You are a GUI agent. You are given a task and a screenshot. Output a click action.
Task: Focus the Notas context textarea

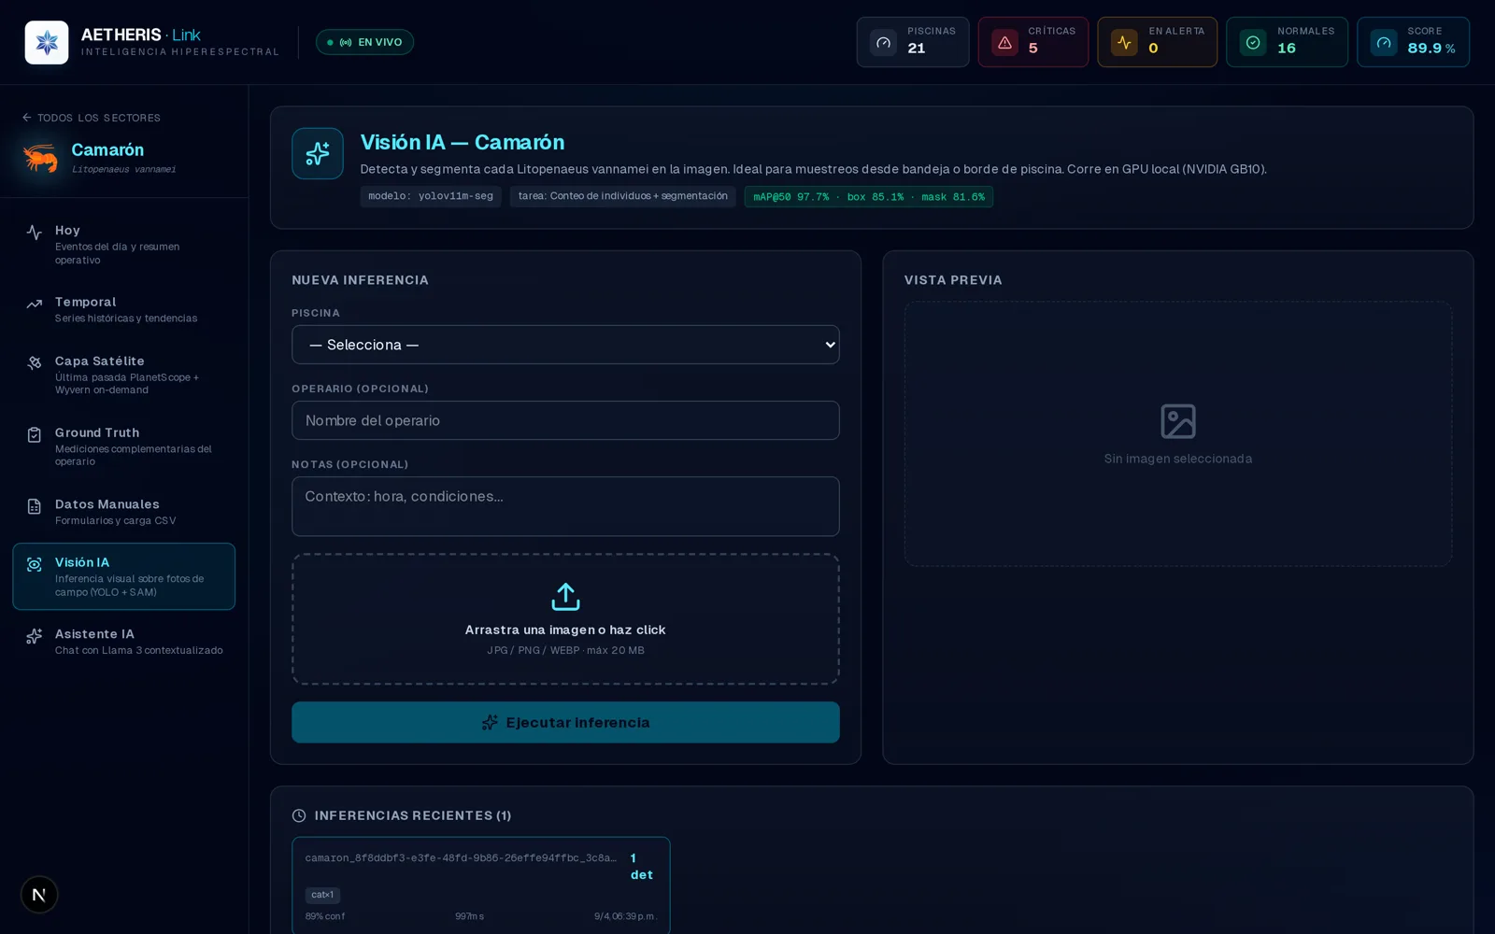coord(565,506)
